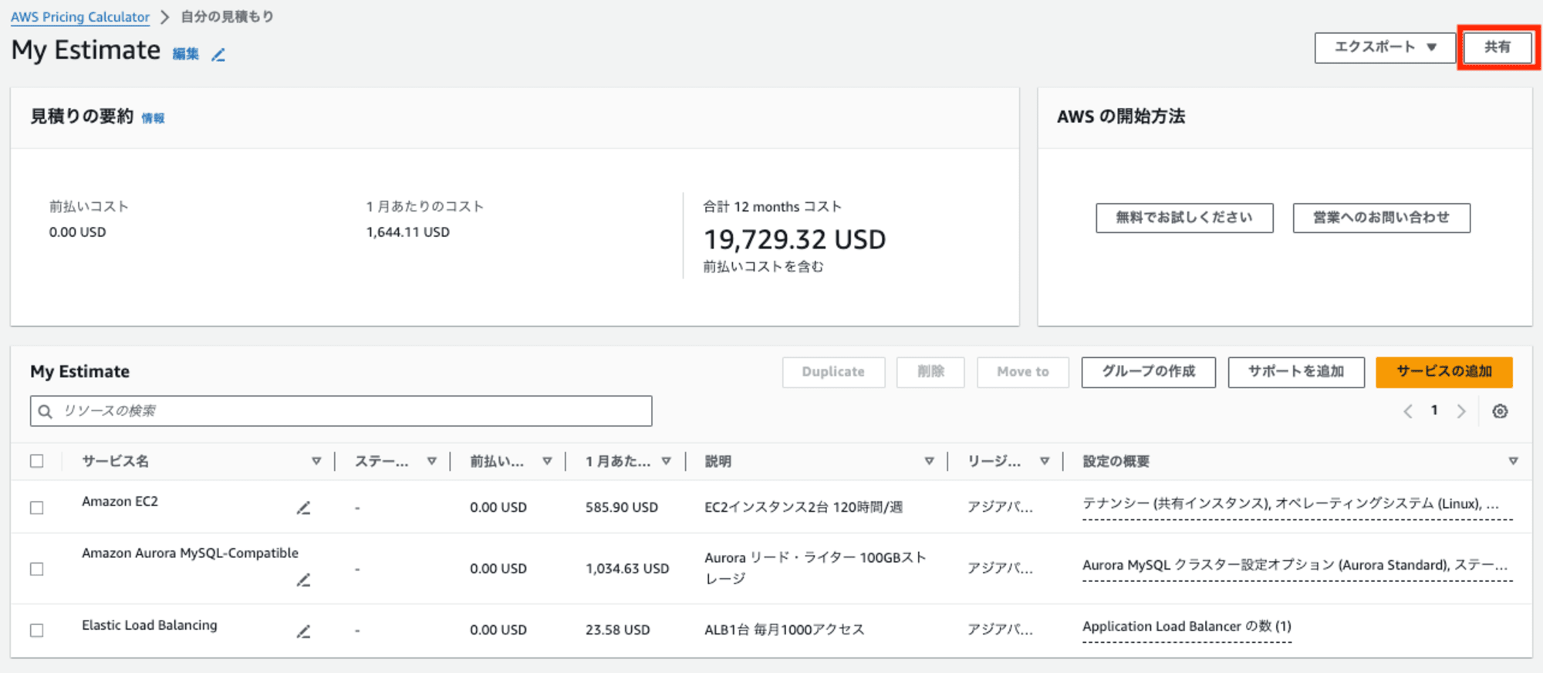This screenshot has width=1543, height=673.
Task: Click the Amazon EC2 service name
Action: pos(120,502)
